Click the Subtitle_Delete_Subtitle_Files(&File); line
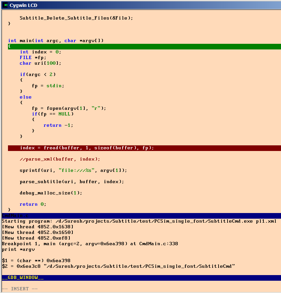This screenshot has width=281, height=293. (76, 18)
